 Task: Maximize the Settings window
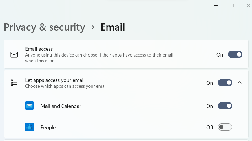point(232,5)
